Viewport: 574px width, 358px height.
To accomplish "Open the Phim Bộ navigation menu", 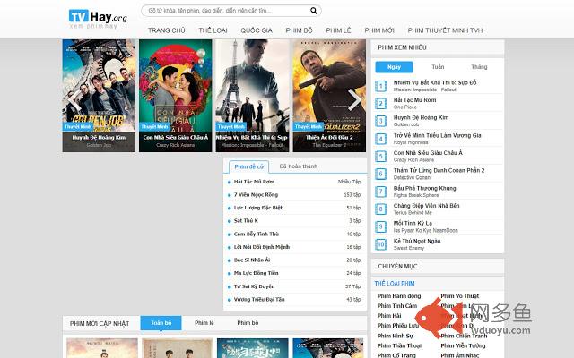I will pos(299,30).
